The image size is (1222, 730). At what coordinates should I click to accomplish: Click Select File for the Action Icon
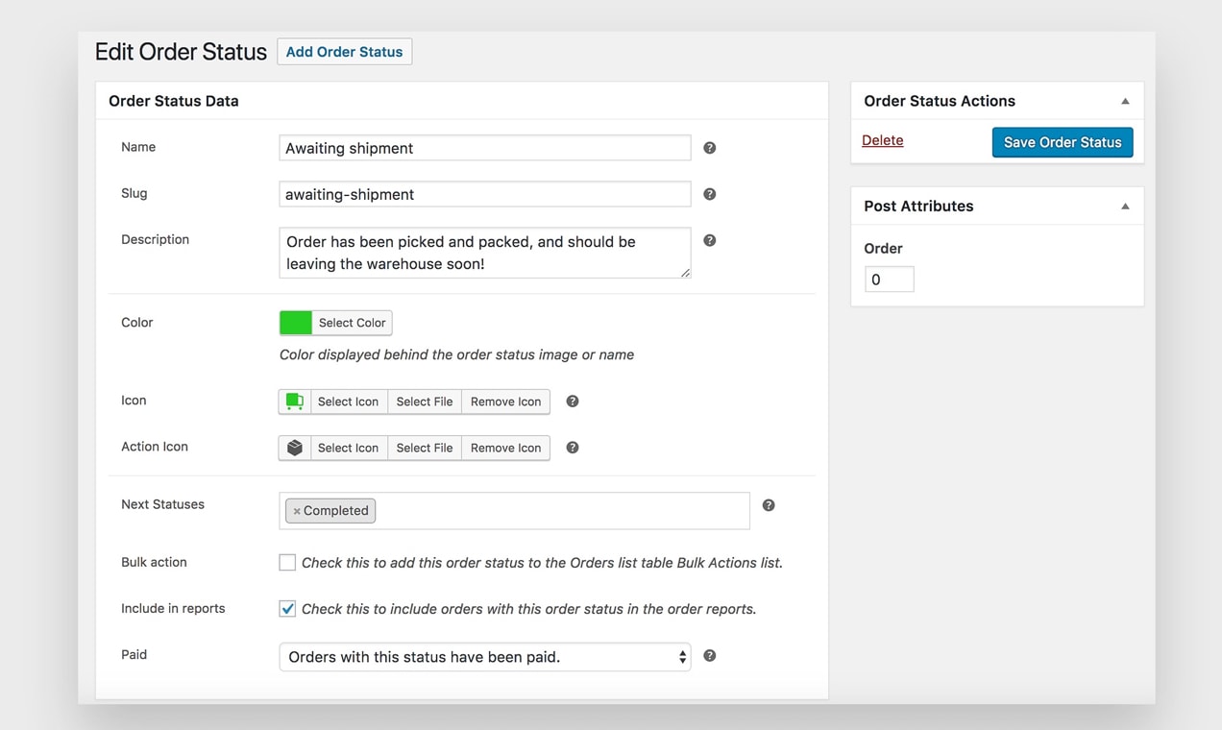tap(425, 448)
